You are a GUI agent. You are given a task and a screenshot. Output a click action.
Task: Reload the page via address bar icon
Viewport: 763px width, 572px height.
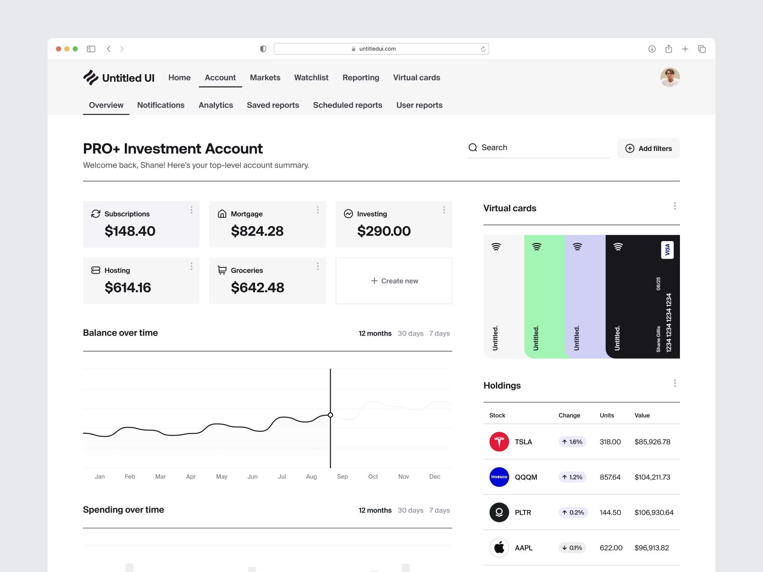point(483,49)
